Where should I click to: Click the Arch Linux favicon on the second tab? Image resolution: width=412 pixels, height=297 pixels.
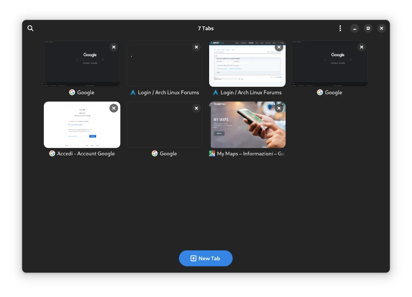click(133, 92)
